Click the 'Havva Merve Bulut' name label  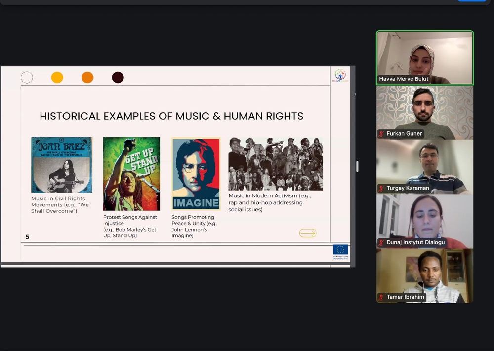[404, 79]
